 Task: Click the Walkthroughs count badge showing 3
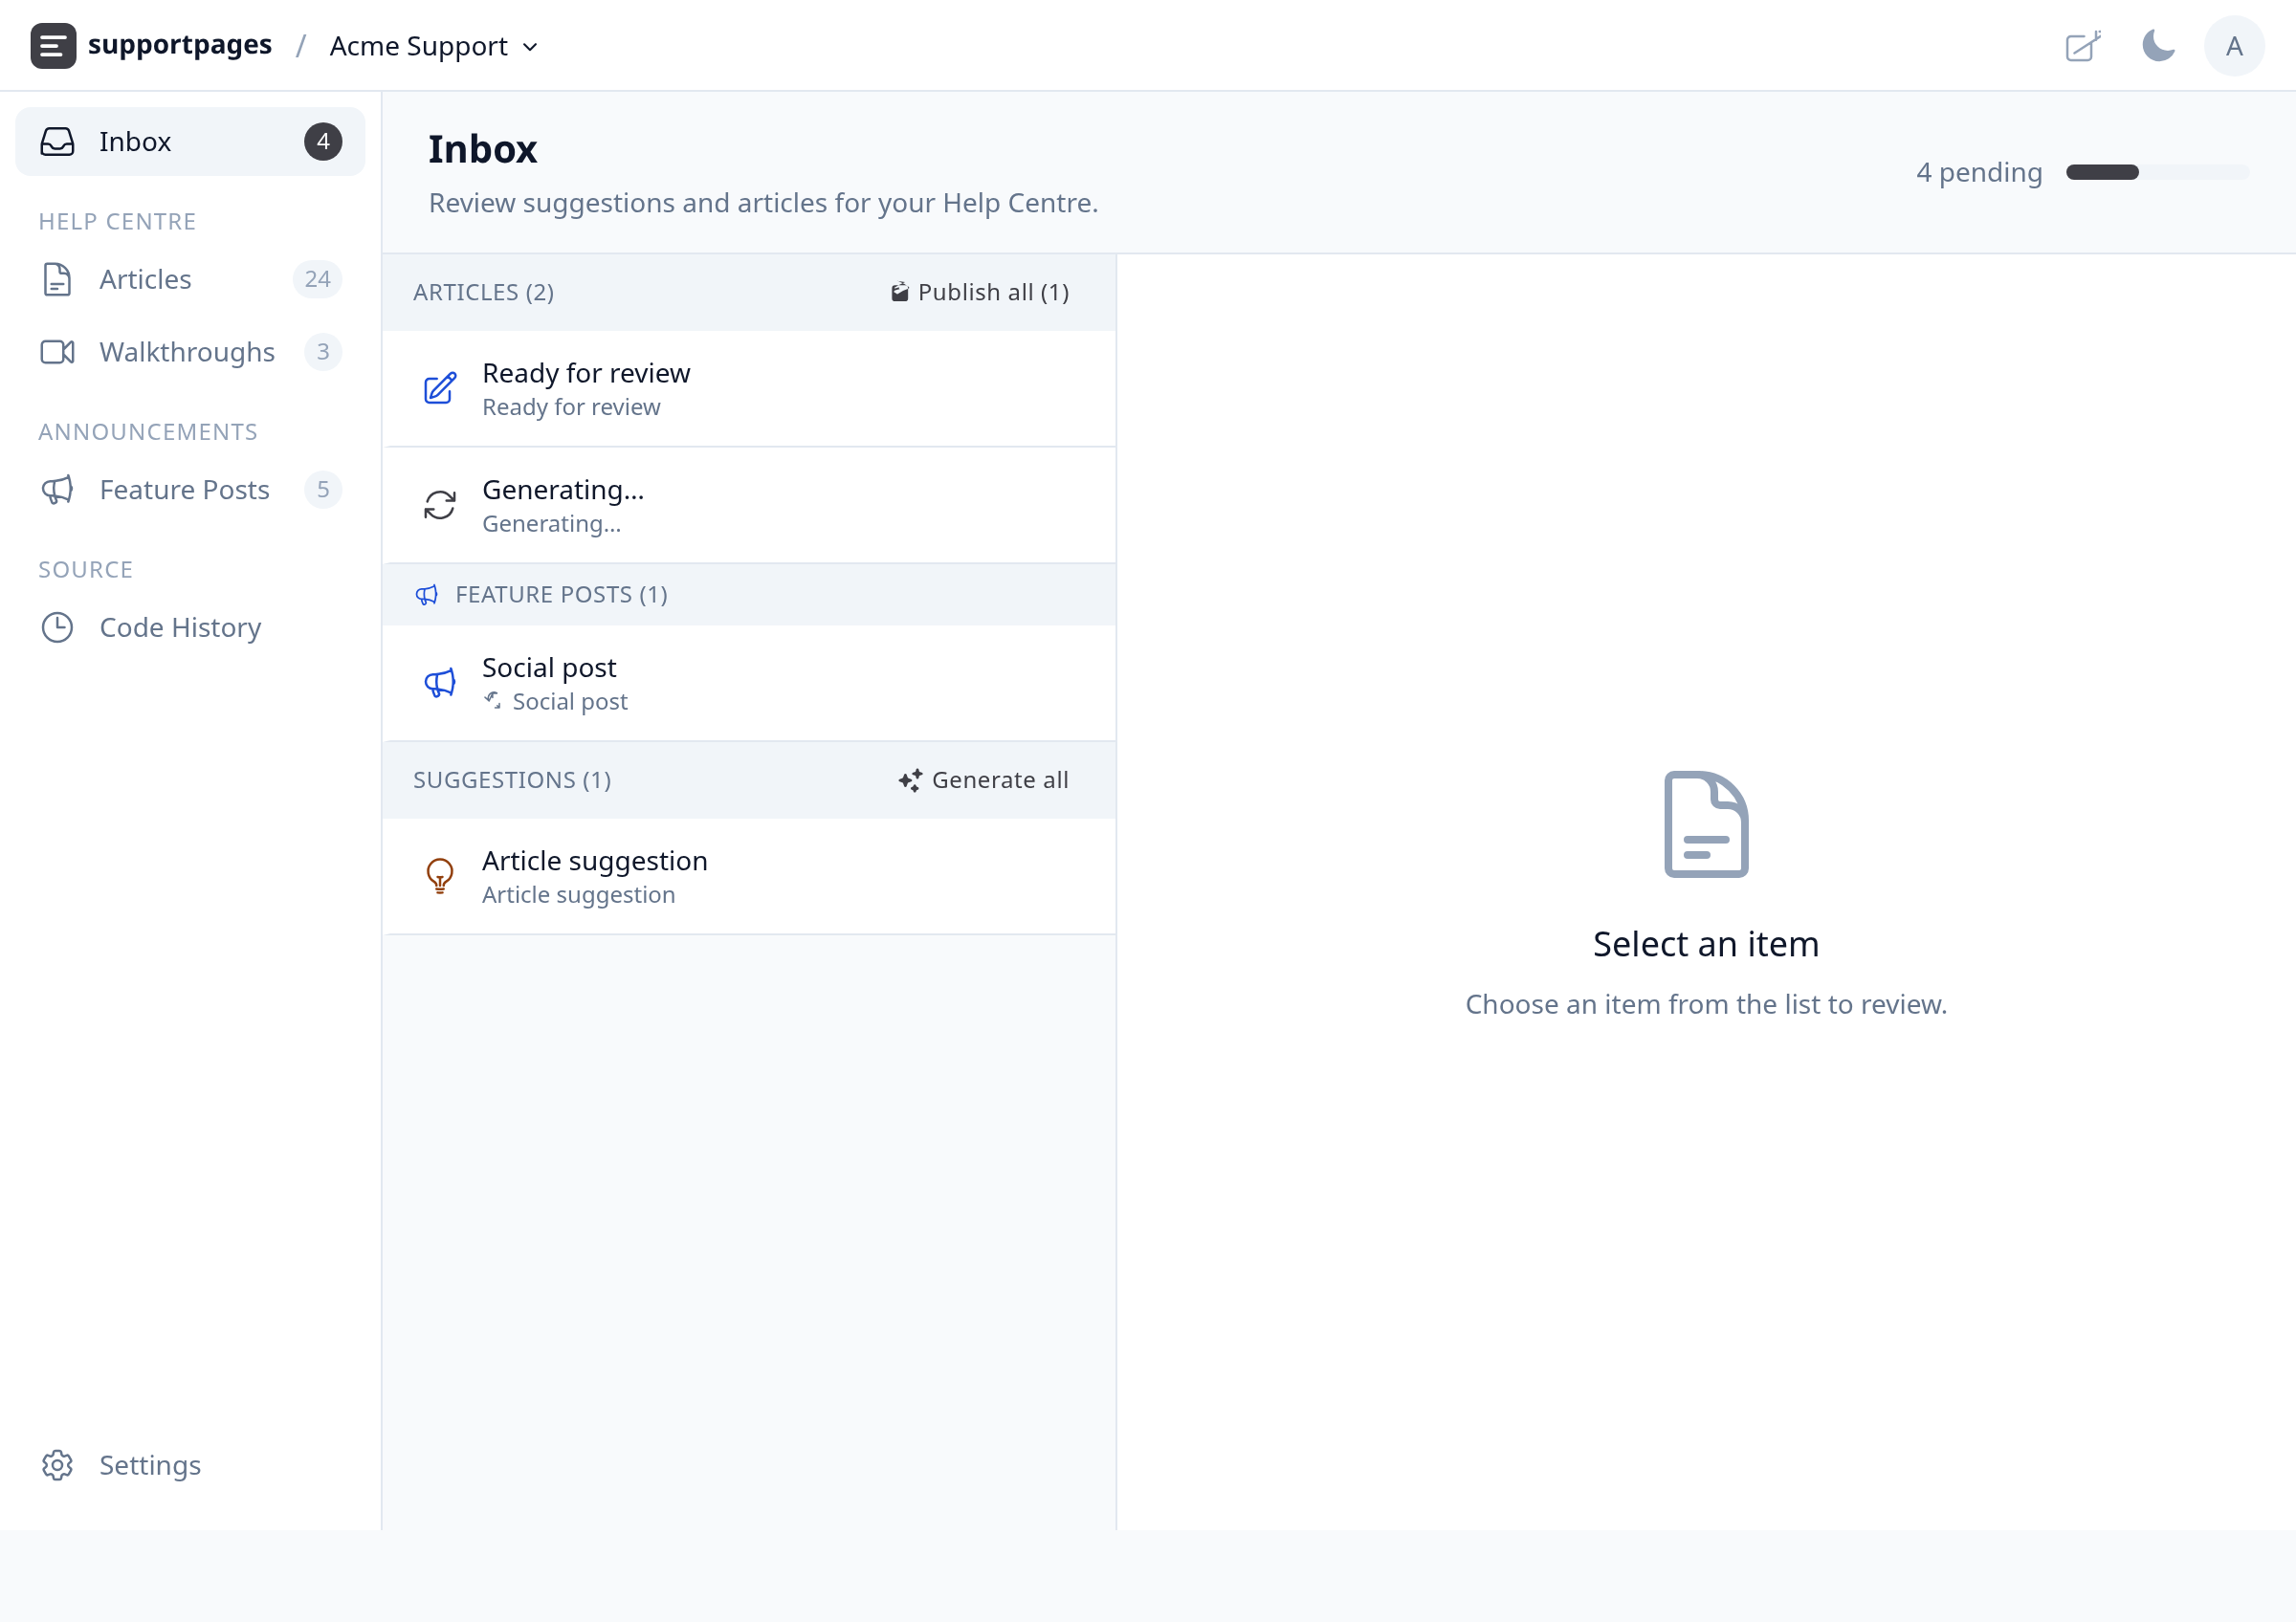tap(323, 352)
